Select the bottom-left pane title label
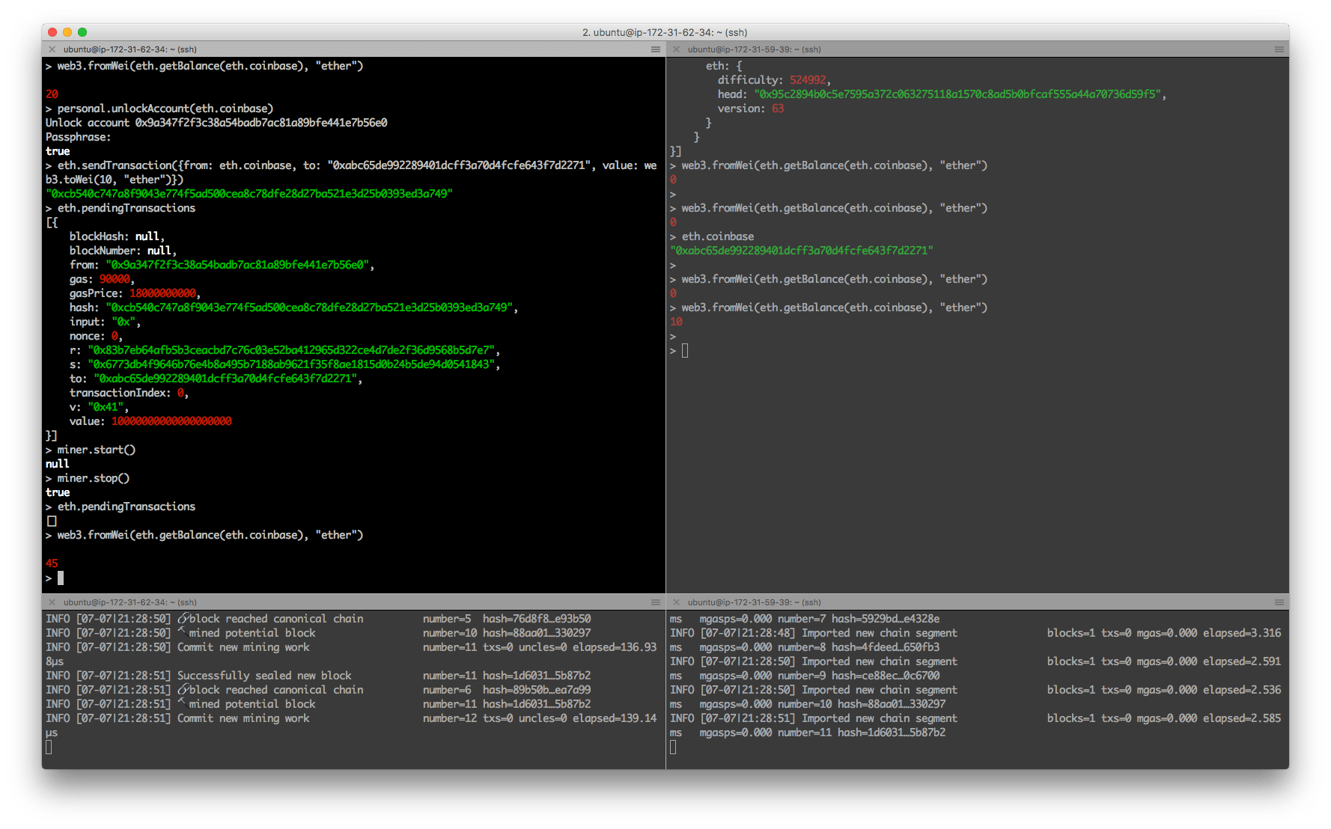This screenshot has height=829, width=1331. (130, 602)
